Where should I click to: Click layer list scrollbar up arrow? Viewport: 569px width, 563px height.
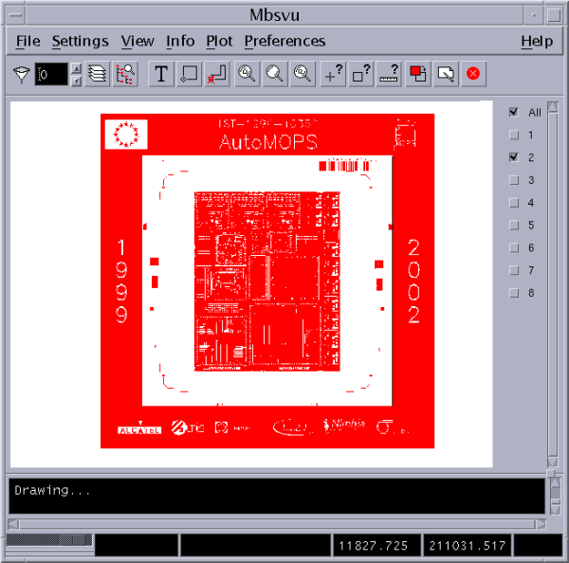point(553,107)
